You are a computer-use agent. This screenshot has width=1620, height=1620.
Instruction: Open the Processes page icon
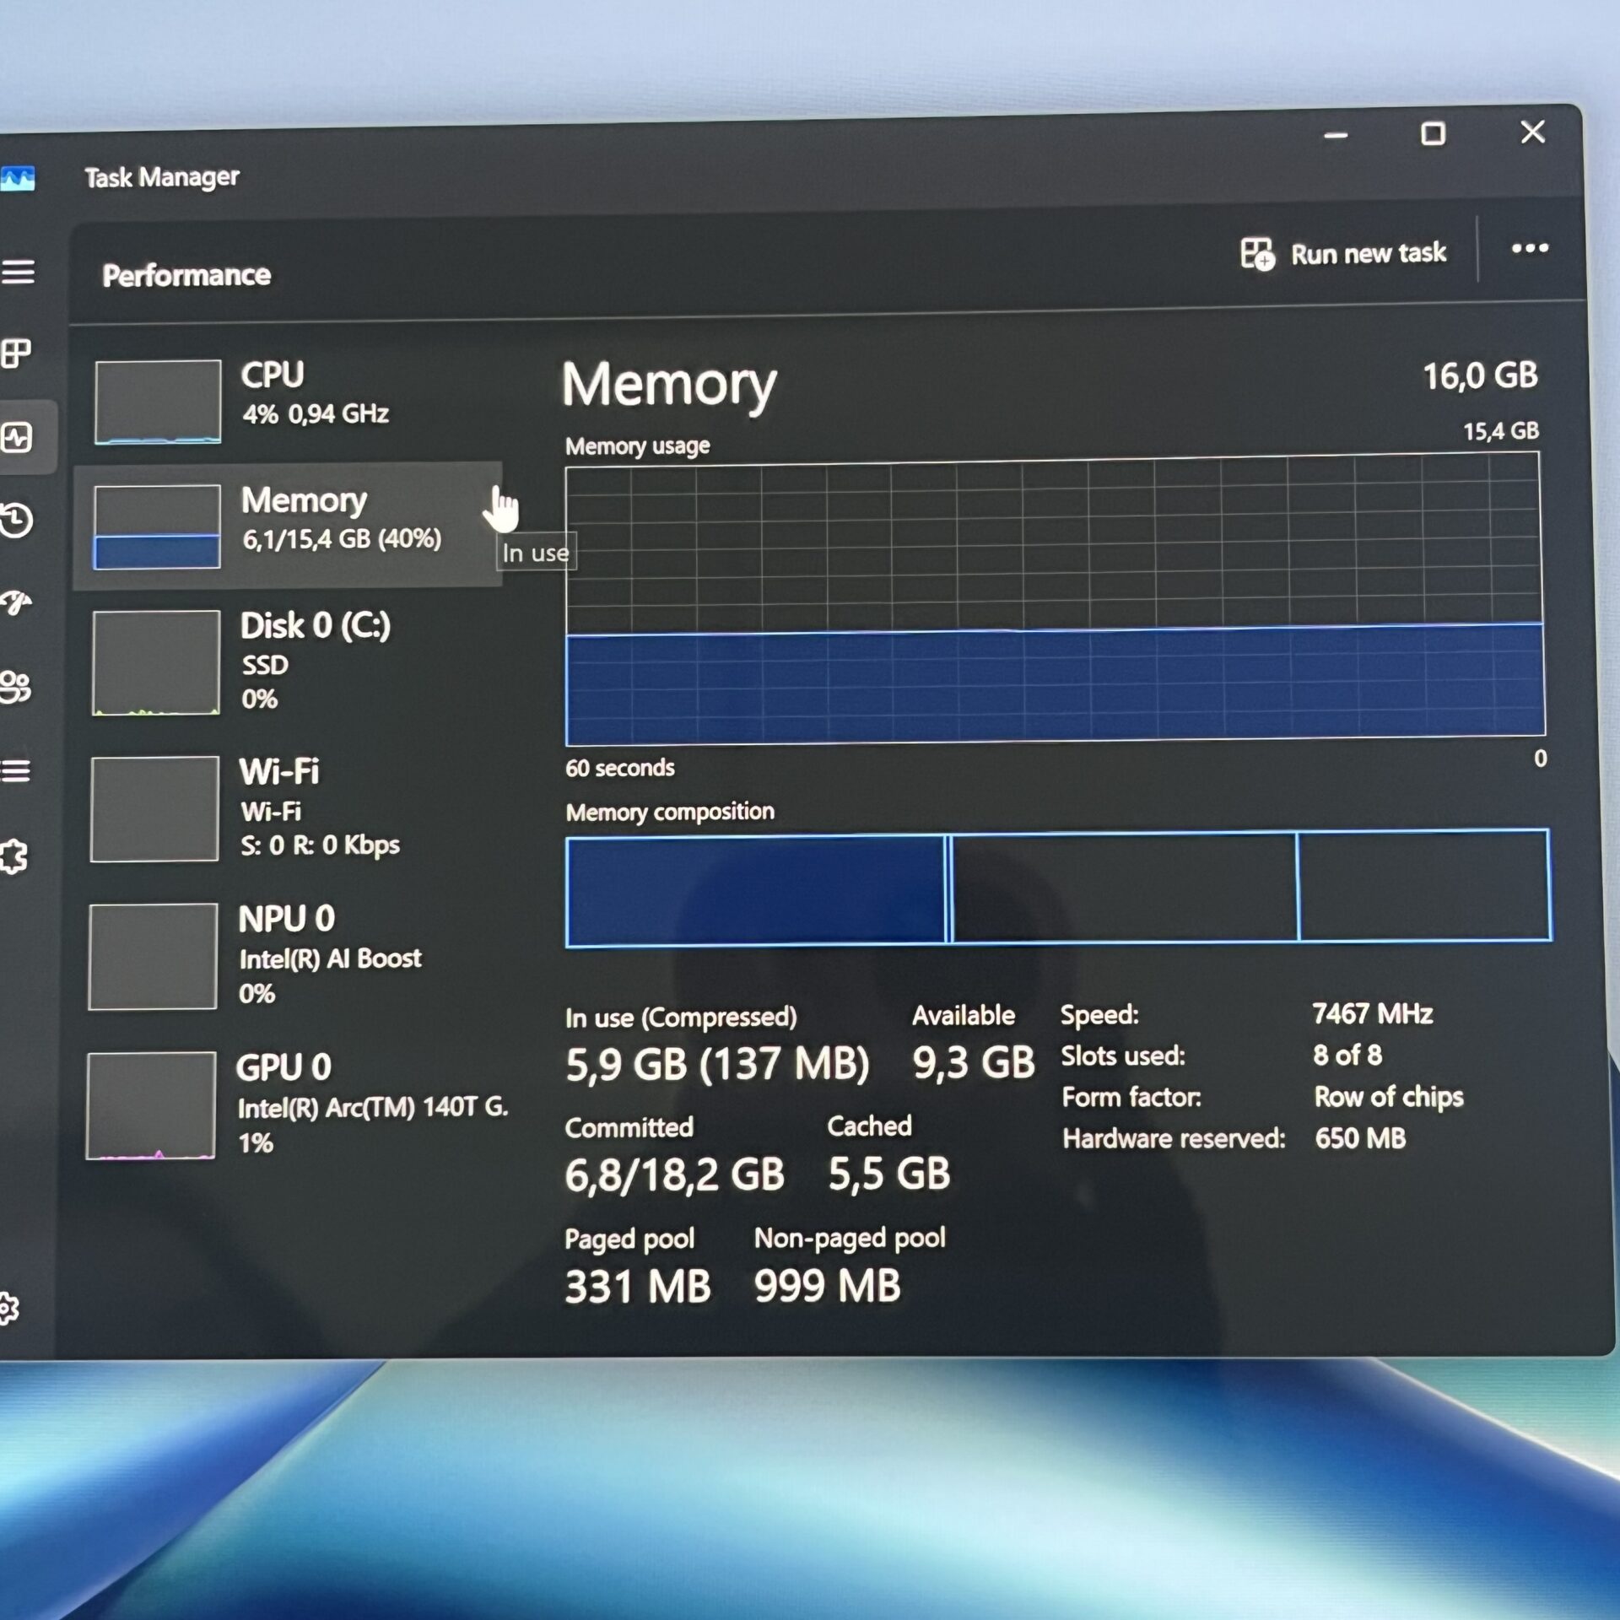tap(15, 353)
